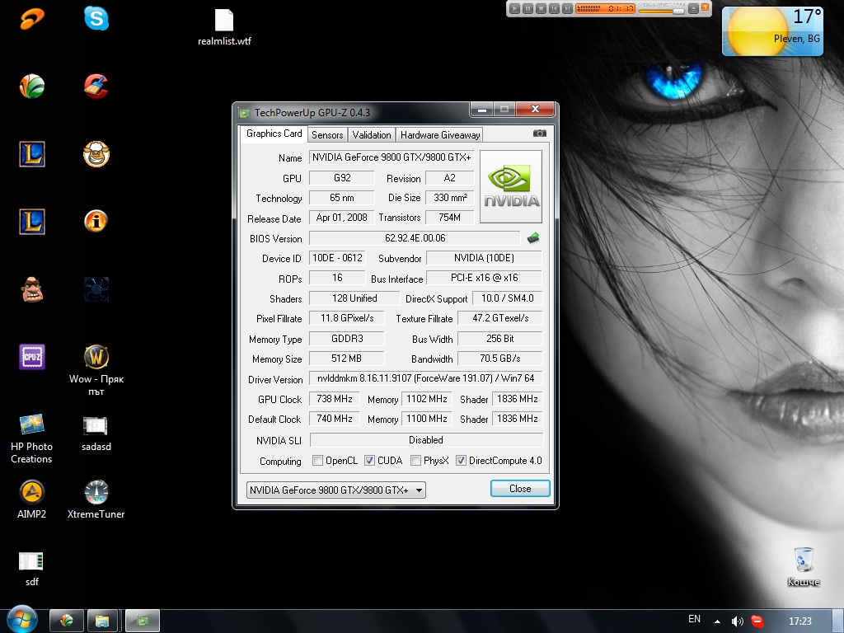Open the taskbar clock showing 17:23
The height and width of the screenshot is (633, 844).
799,621
